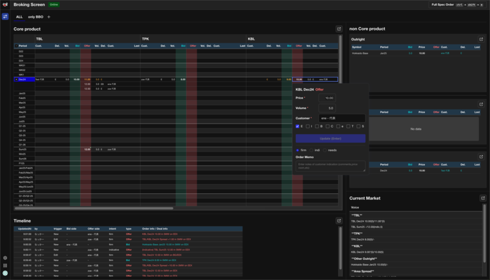
Task: Click the Update (Enter) button
Action: (x=330, y=138)
